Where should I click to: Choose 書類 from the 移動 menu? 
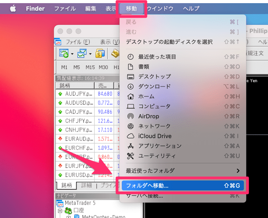point(183,67)
